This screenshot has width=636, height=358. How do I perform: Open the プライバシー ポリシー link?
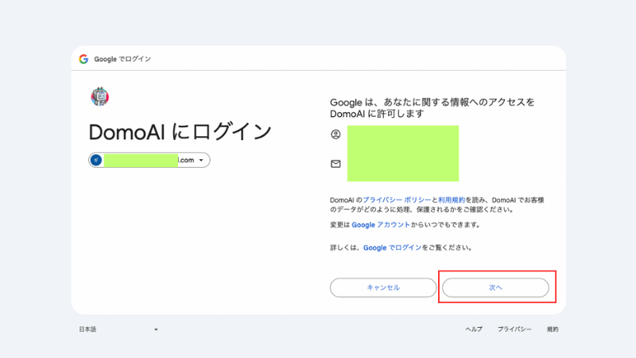pos(397,200)
